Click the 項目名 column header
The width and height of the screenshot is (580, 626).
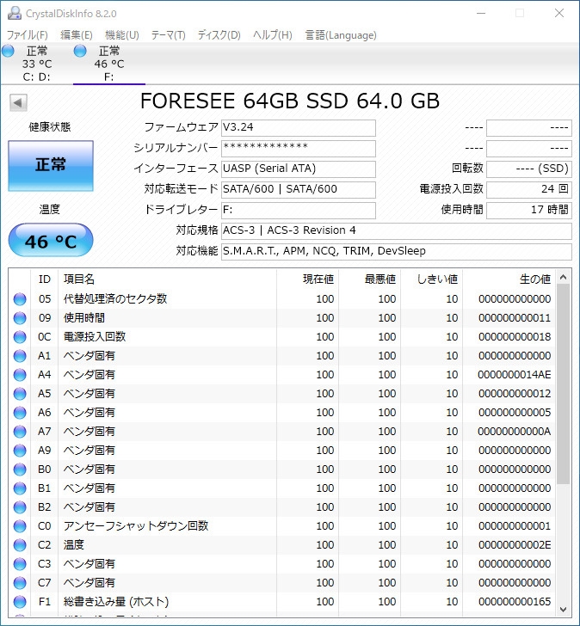(167, 279)
